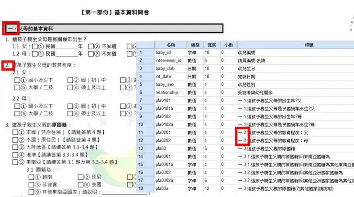Select 本國(原住民) nationality checkbox
Screen dimensions: 354x197
[x=15, y=140]
